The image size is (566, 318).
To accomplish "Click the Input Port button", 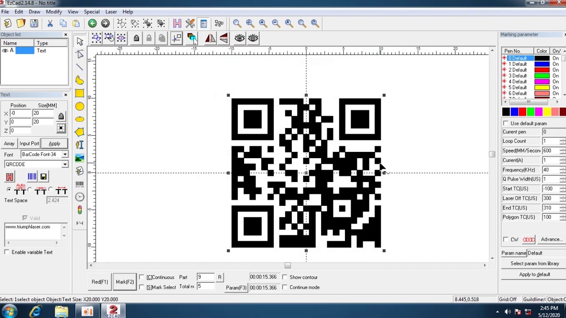I will pyautogui.click(x=29, y=144).
